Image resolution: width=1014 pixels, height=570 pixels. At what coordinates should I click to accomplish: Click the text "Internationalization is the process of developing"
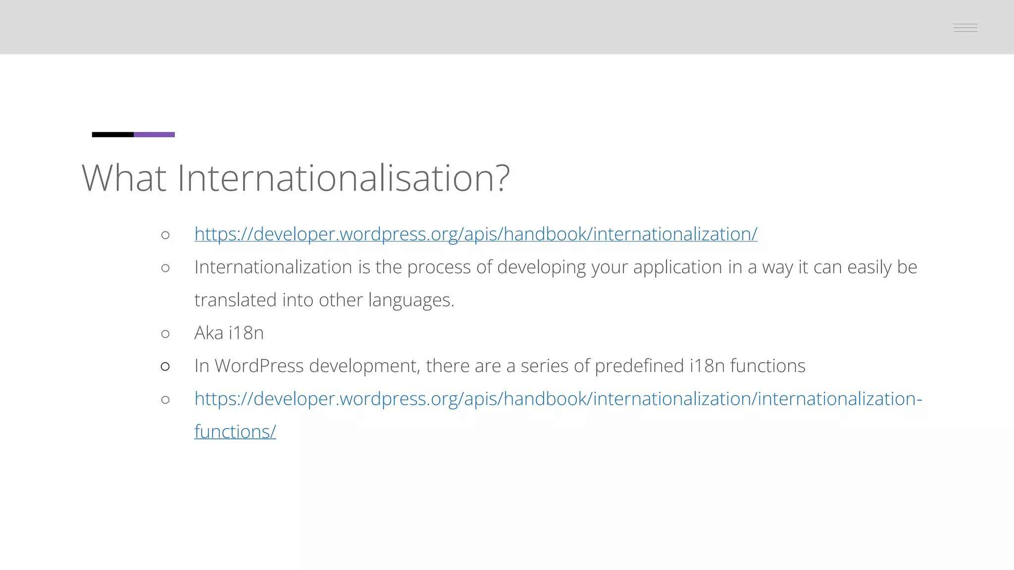(x=391, y=267)
